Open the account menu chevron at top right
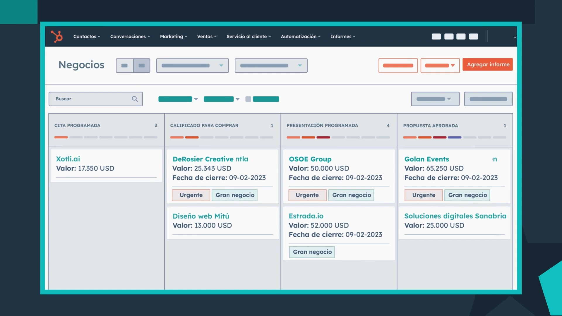The width and height of the screenshot is (562, 316). coord(515,37)
